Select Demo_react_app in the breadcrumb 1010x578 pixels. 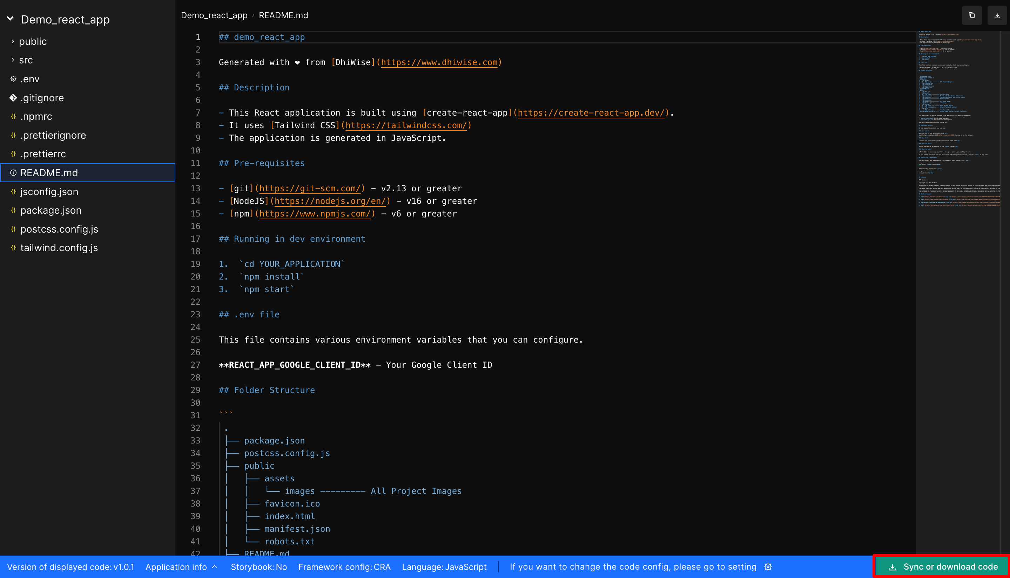(215, 15)
